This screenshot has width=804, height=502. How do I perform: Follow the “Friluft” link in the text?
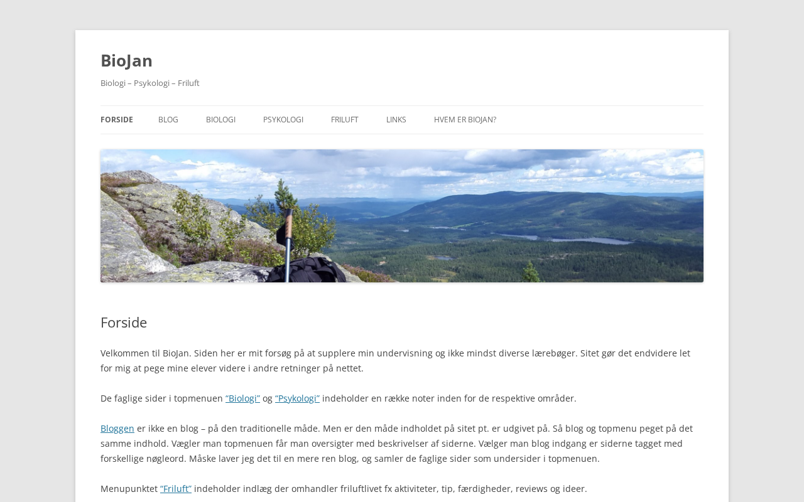pos(176,489)
